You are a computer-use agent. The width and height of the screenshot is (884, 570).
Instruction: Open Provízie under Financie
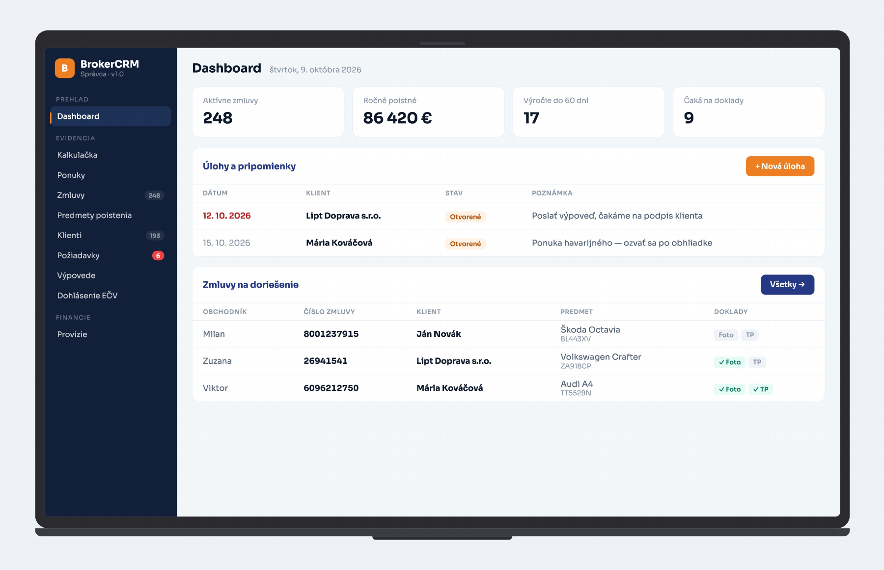tap(110, 334)
